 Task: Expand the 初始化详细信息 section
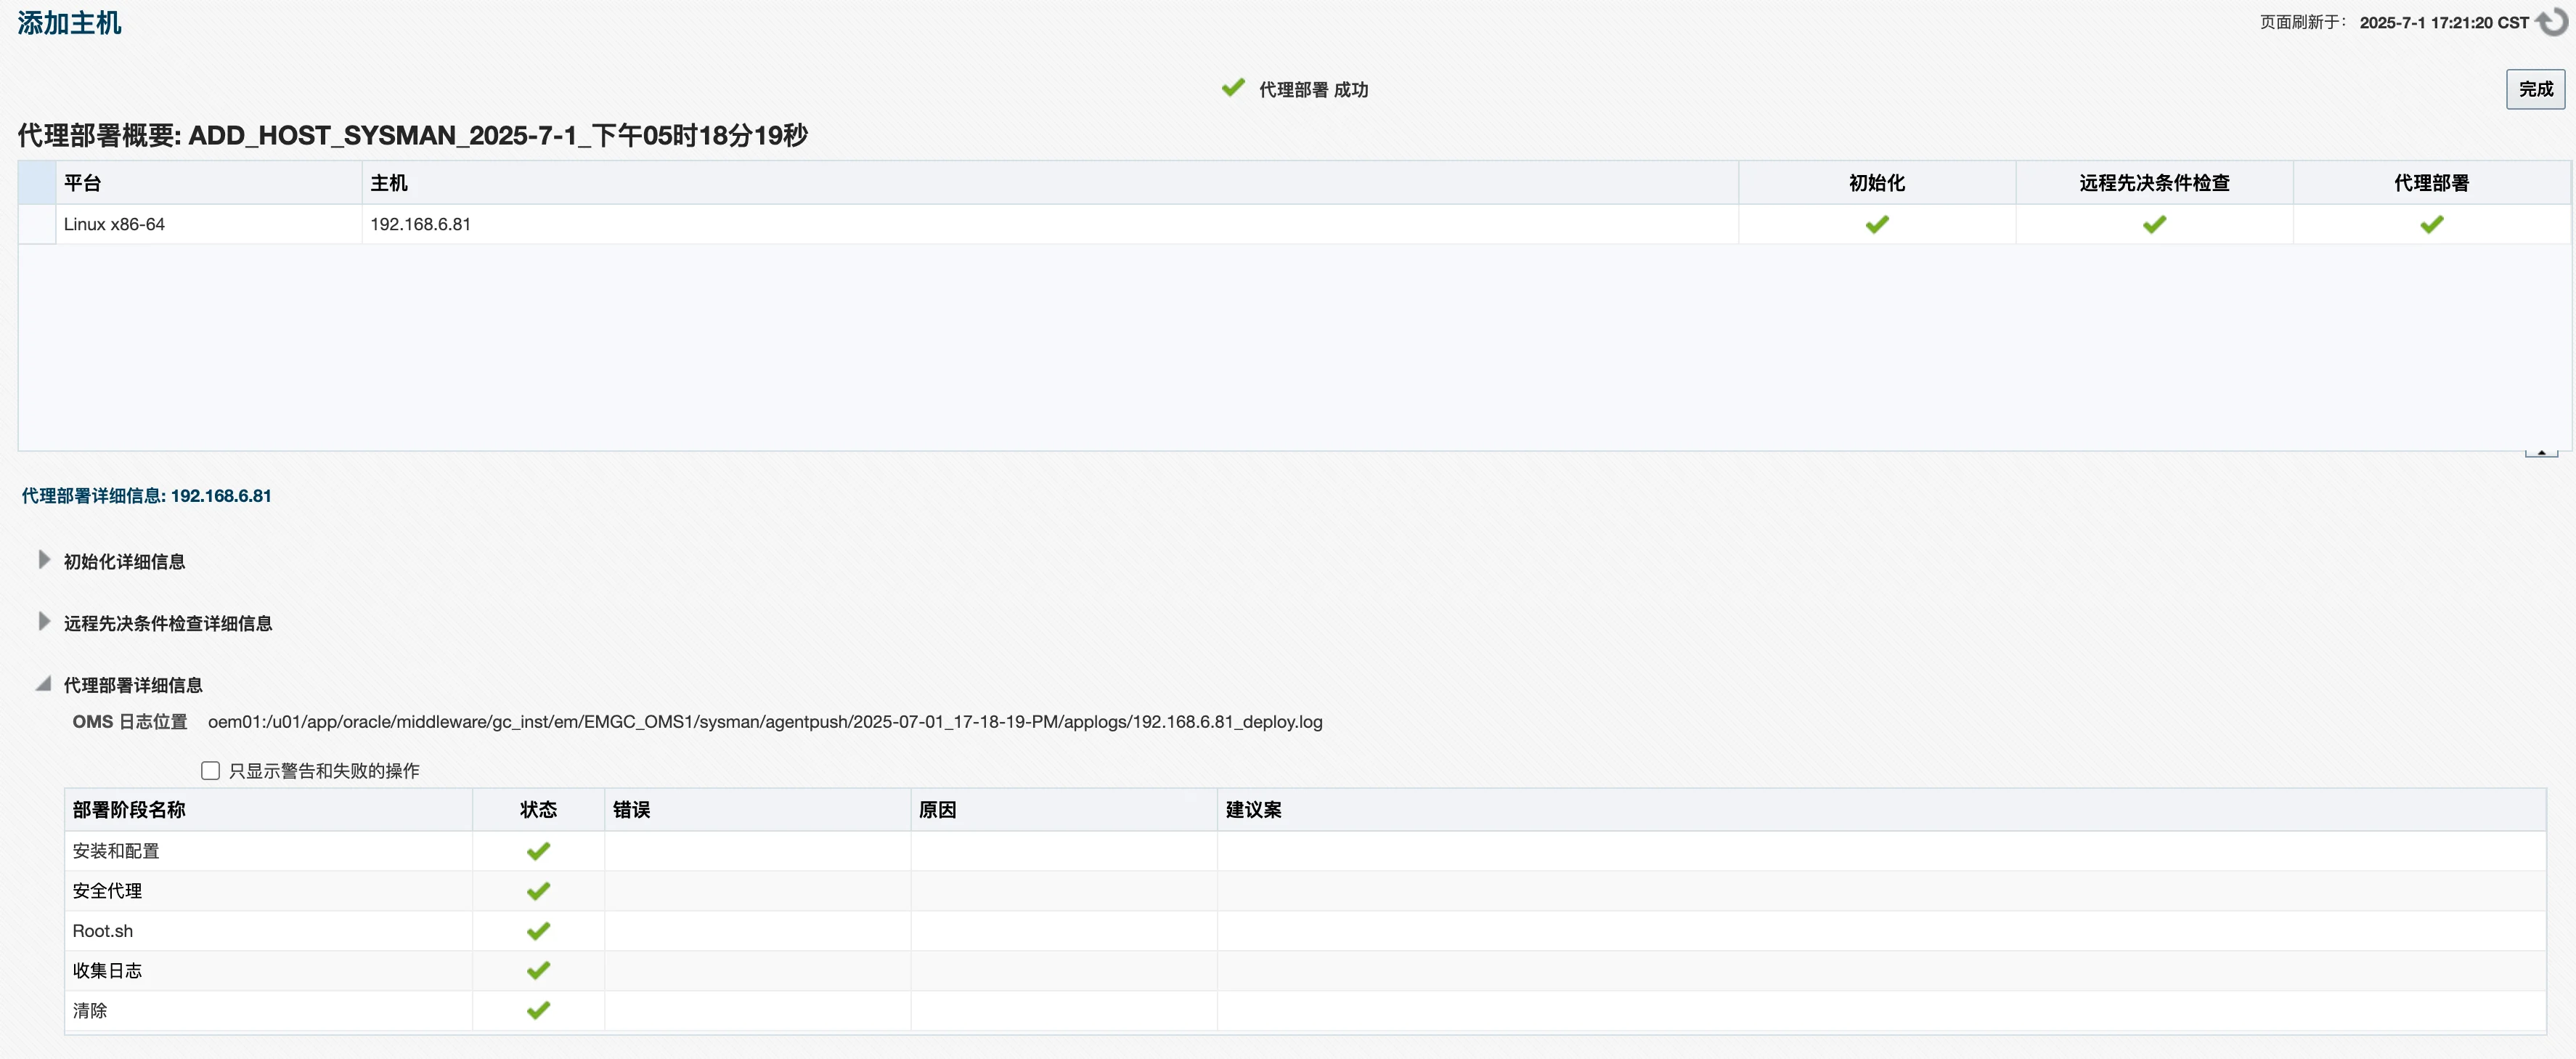[44, 560]
